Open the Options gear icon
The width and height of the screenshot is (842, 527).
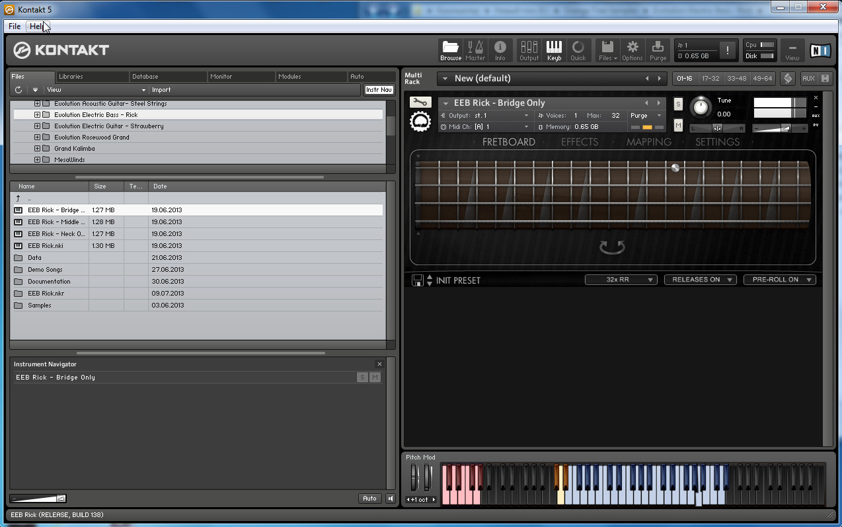pyautogui.click(x=632, y=50)
